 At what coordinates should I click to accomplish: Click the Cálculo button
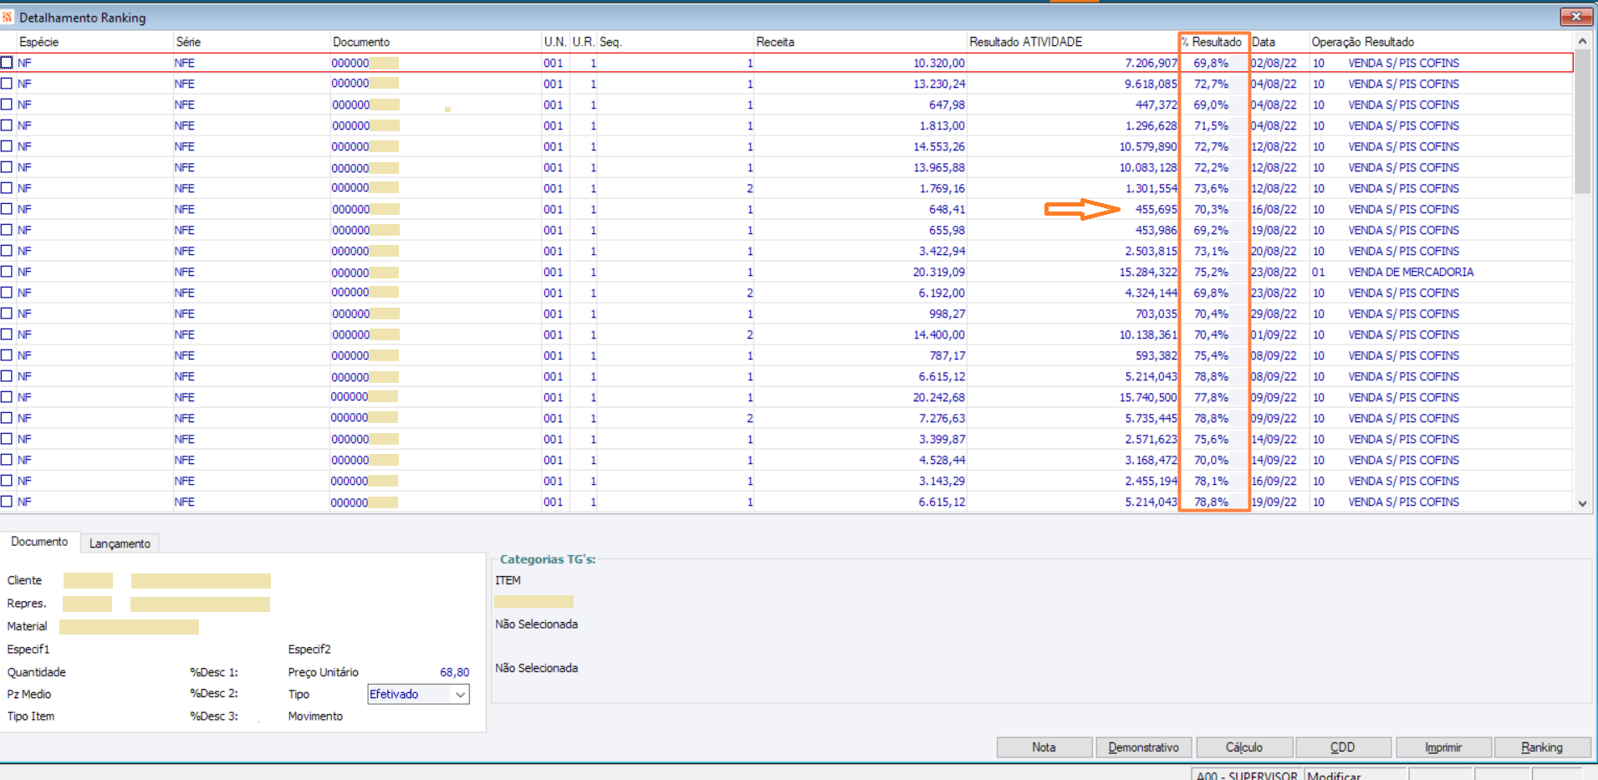(x=1244, y=747)
